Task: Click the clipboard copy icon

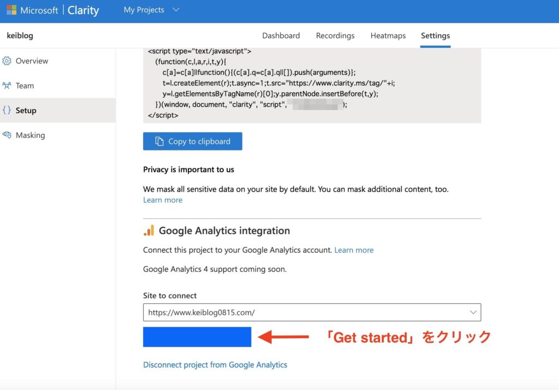Action: pyautogui.click(x=159, y=141)
